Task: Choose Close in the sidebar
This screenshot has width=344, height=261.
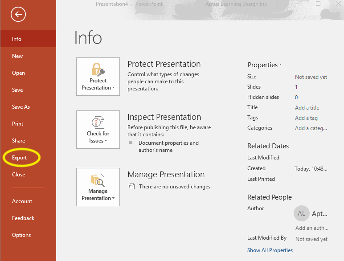Action: (x=28, y=174)
